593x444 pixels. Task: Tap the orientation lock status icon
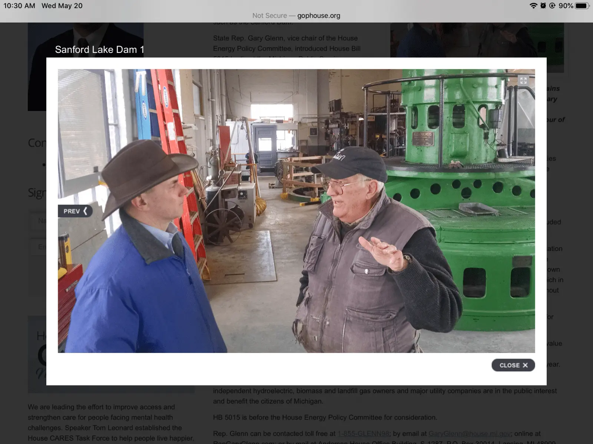pos(552,6)
